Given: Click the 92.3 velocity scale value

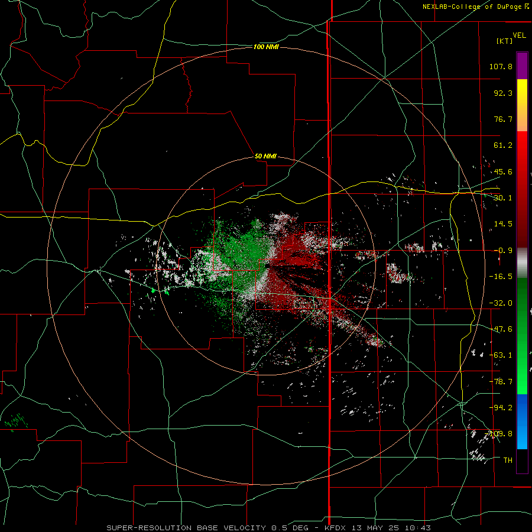Looking at the screenshot, I should [503, 93].
